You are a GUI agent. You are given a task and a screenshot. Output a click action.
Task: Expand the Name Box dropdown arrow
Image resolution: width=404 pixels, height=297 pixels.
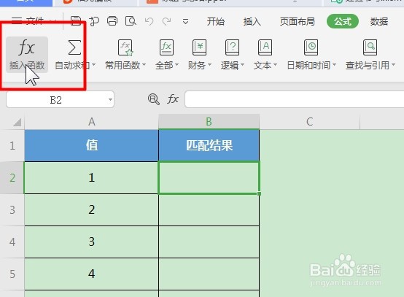point(110,99)
